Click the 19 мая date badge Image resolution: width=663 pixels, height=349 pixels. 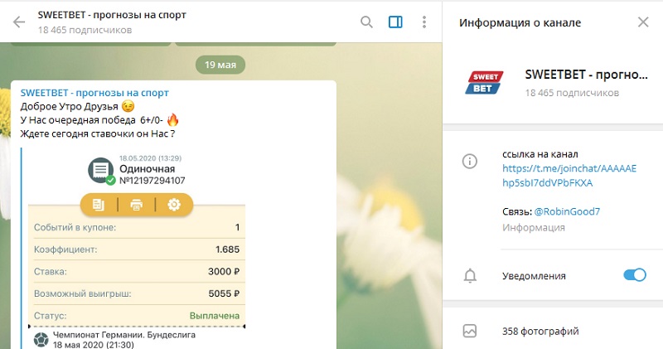pos(220,65)
